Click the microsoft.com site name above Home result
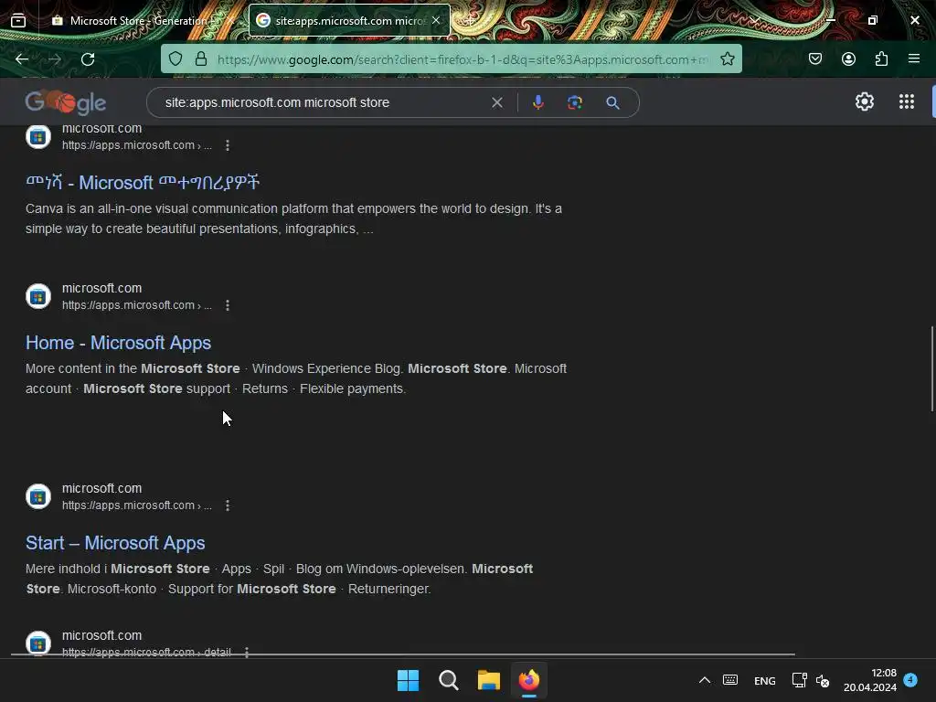The image size is (936, 702). coord(102,288)
